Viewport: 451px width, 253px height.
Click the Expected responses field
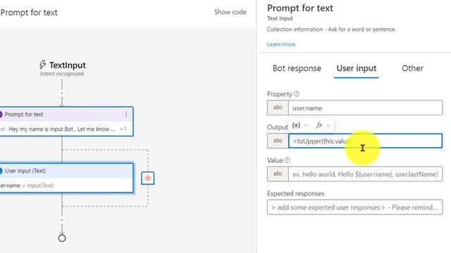coord(354,207)
